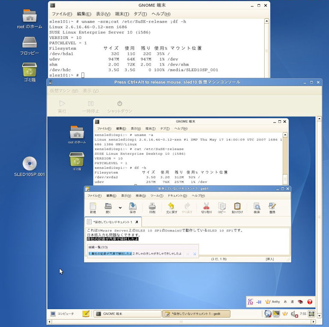The height and width of the screenshot is (327, 329).
Task: Click the crown SCIM tray icon
Action: coord(285,314)
